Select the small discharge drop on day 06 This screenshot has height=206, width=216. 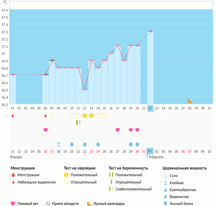46,116
